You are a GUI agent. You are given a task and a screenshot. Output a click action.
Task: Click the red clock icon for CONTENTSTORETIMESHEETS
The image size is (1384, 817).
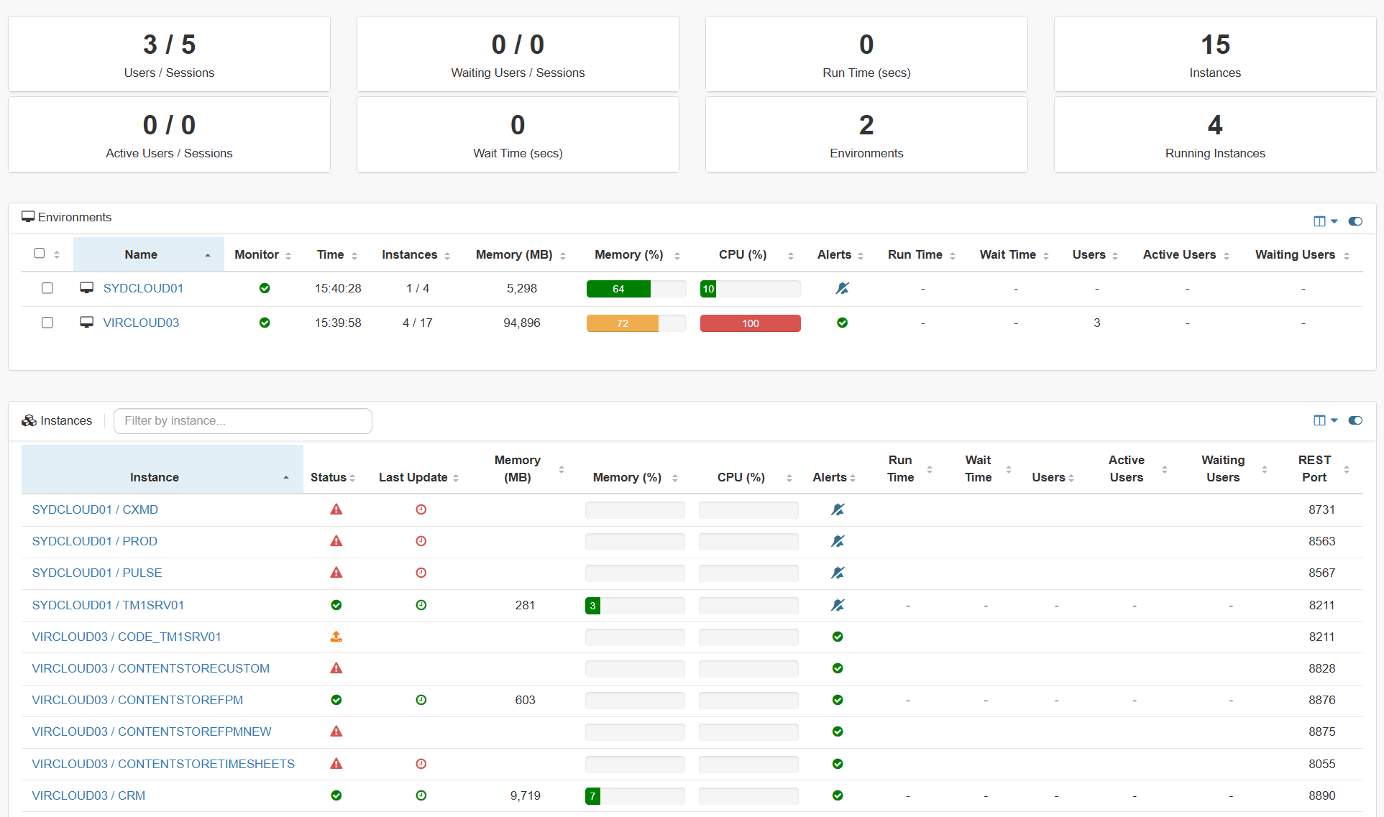pos(421,764)
